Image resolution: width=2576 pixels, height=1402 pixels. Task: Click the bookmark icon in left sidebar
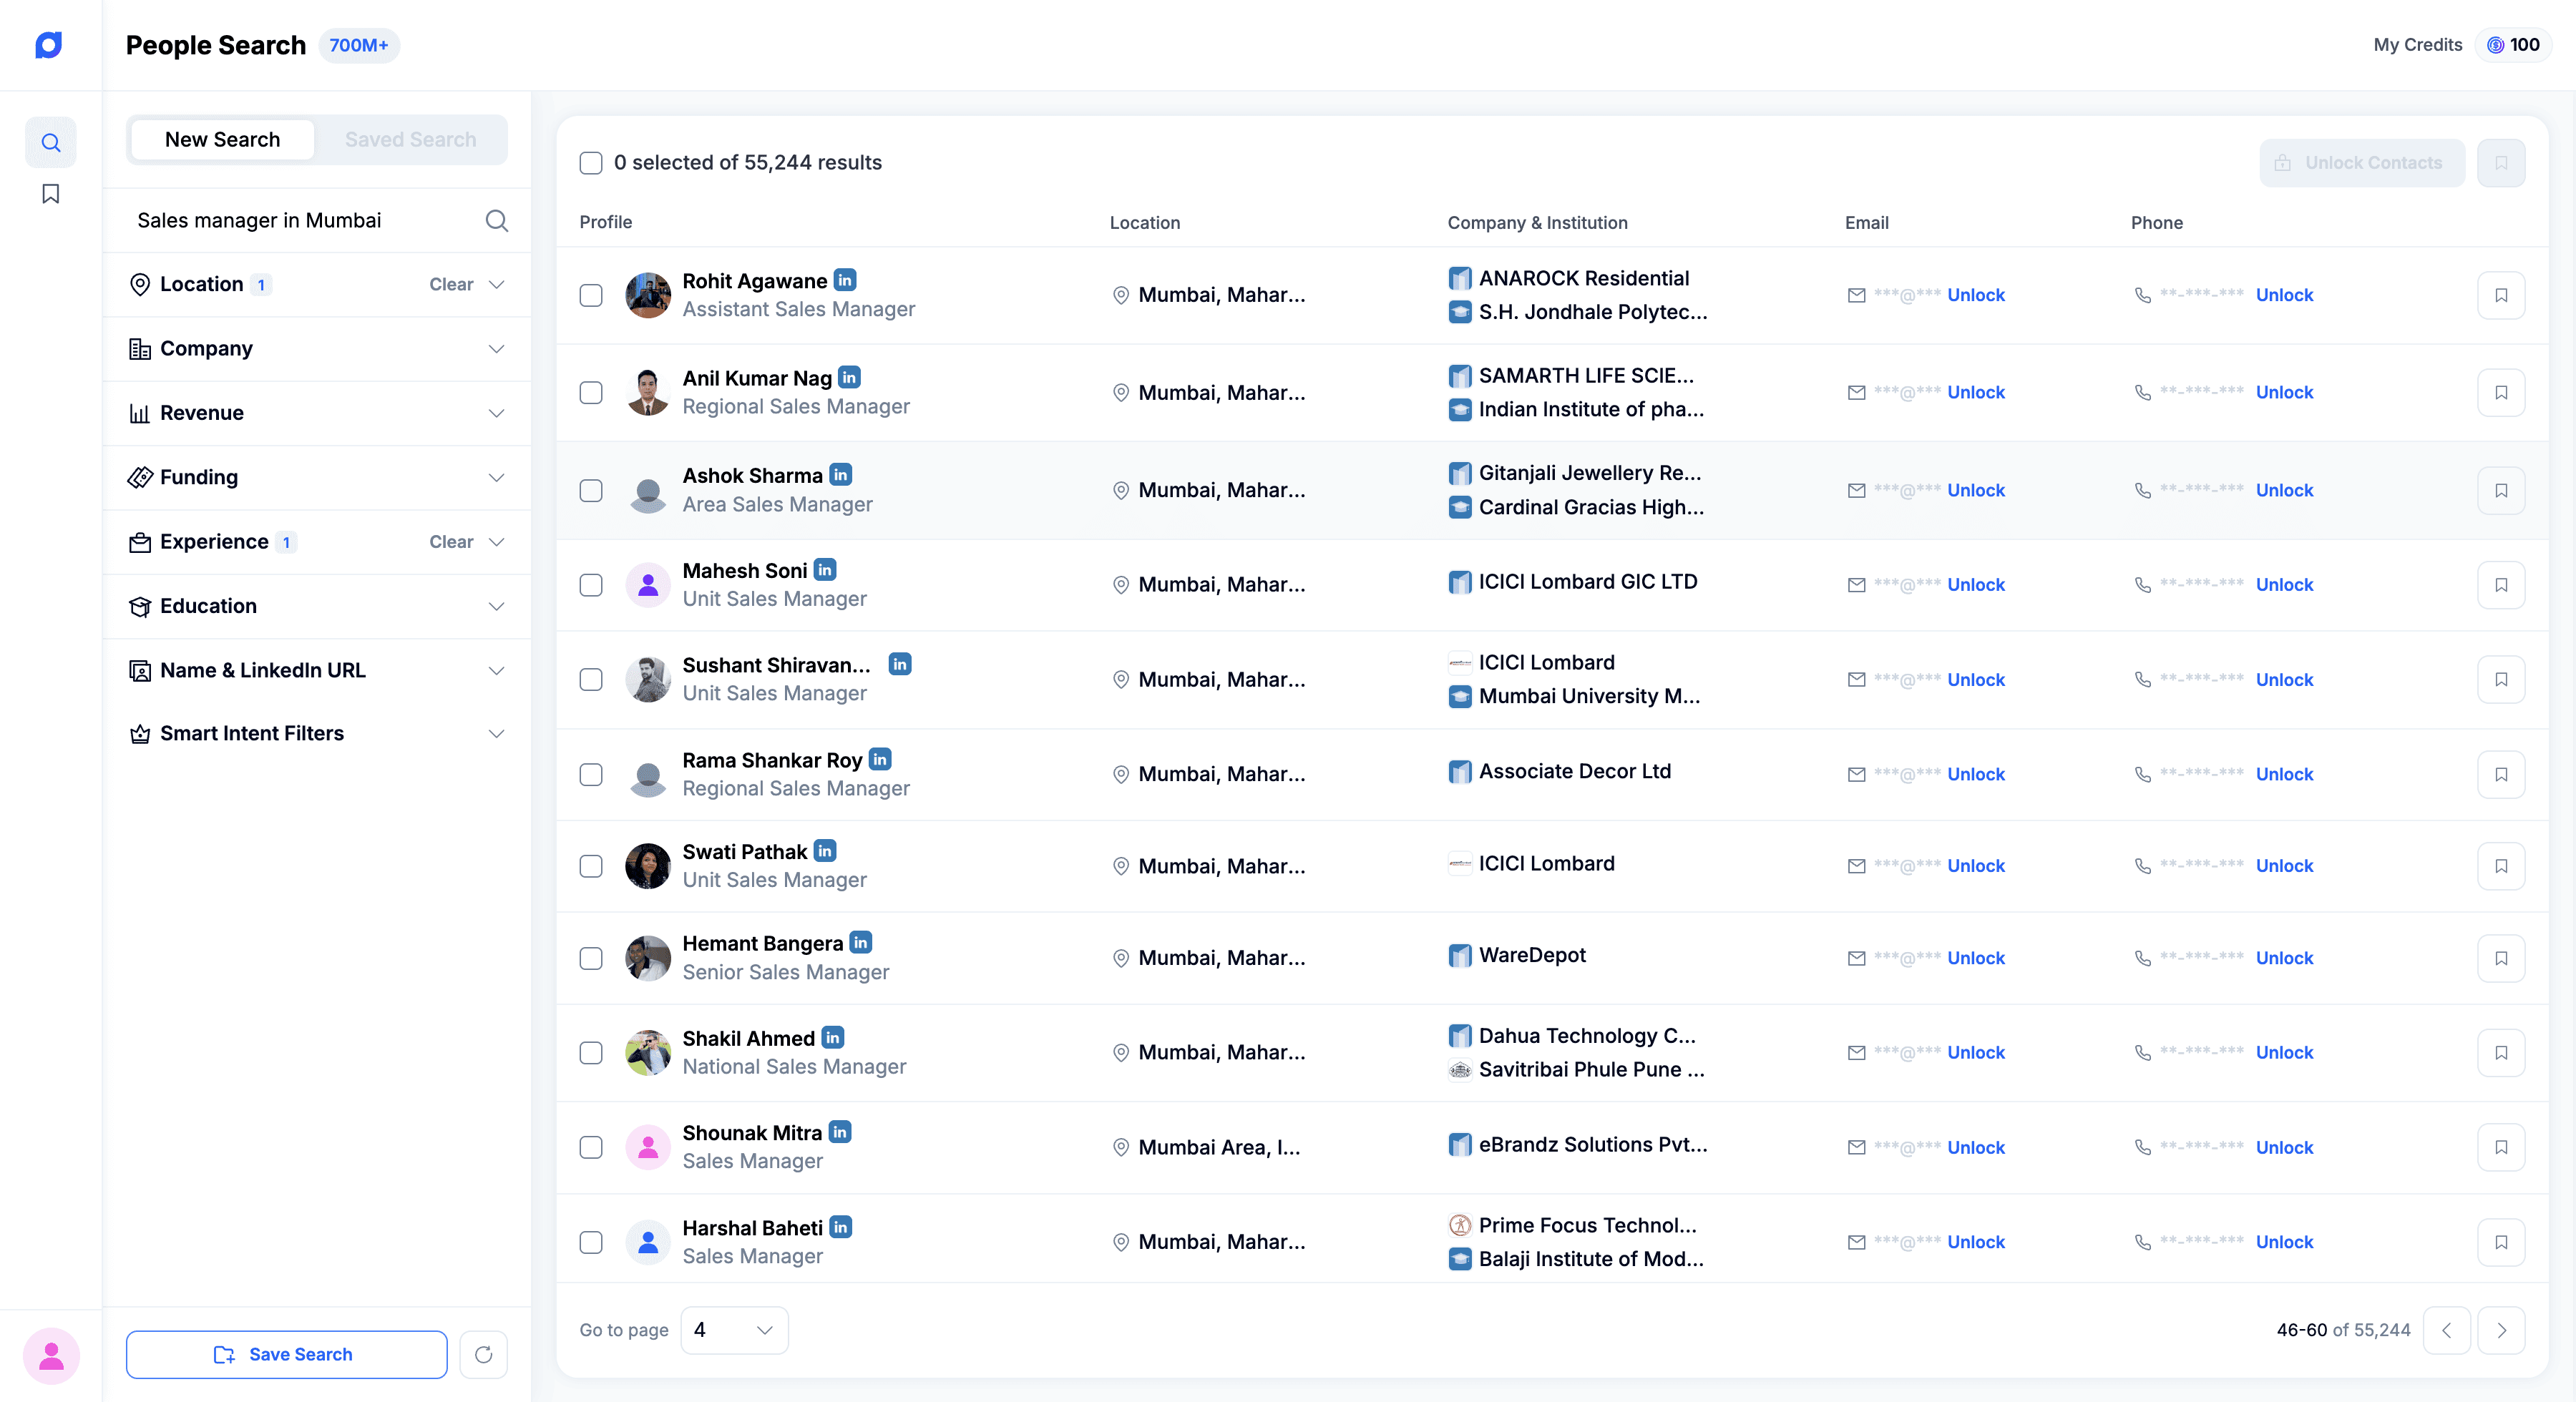pyautogui.click(x=50, y=194)
